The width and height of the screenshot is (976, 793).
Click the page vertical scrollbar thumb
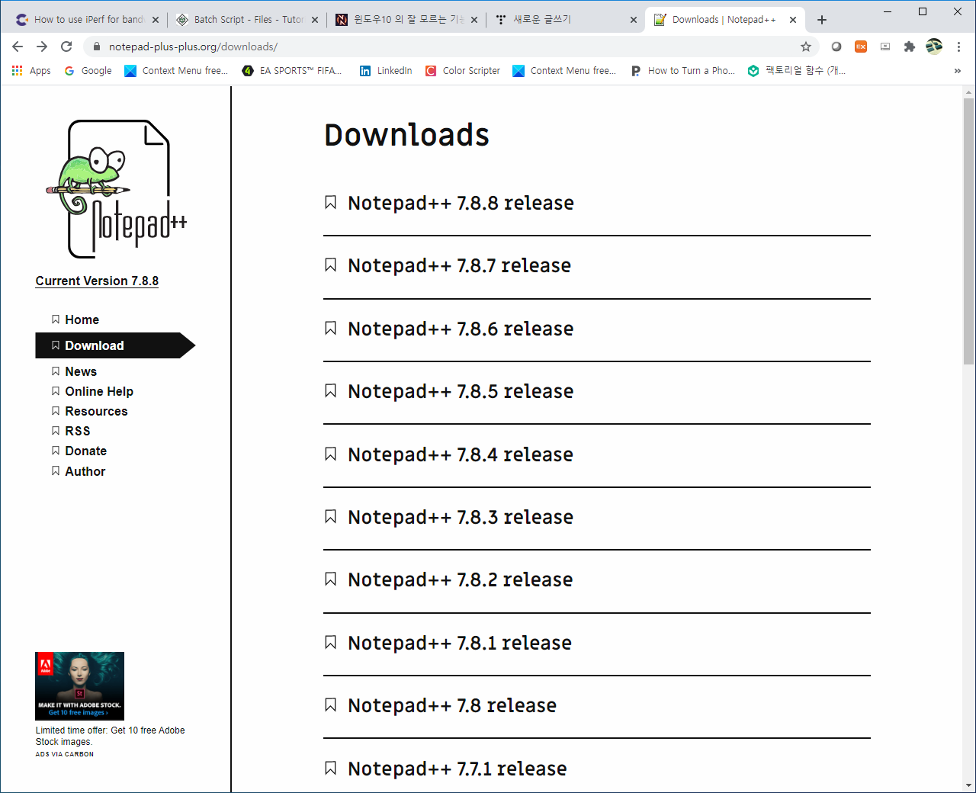968,232
